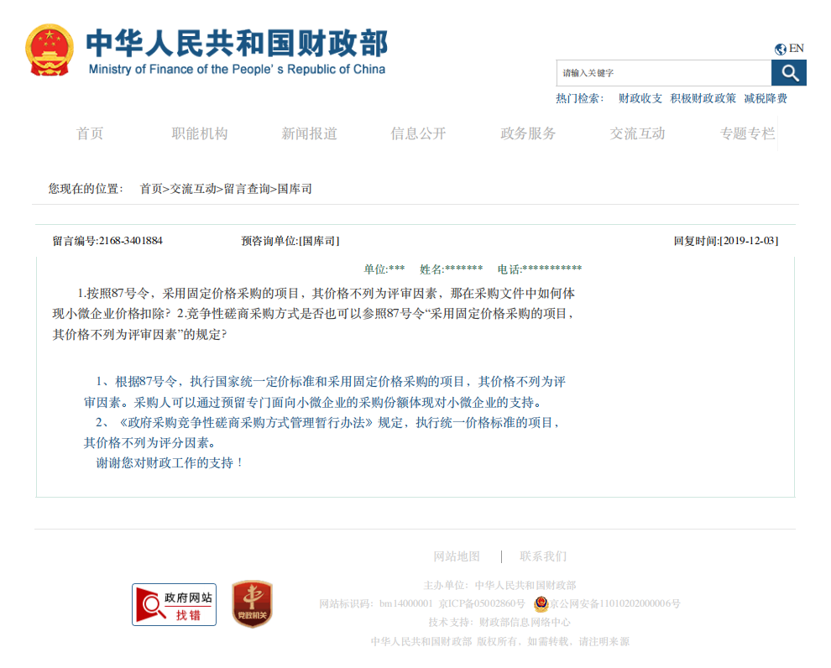Click the 积极财政政策 hot search link

point(702,98)
